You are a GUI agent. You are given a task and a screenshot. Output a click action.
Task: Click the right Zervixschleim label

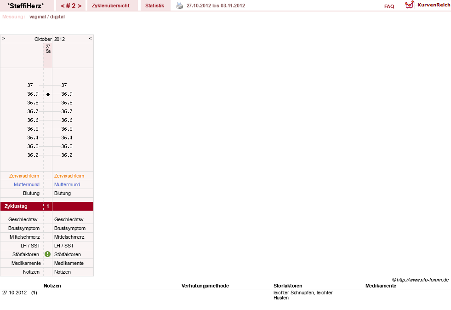click(69, 176)
